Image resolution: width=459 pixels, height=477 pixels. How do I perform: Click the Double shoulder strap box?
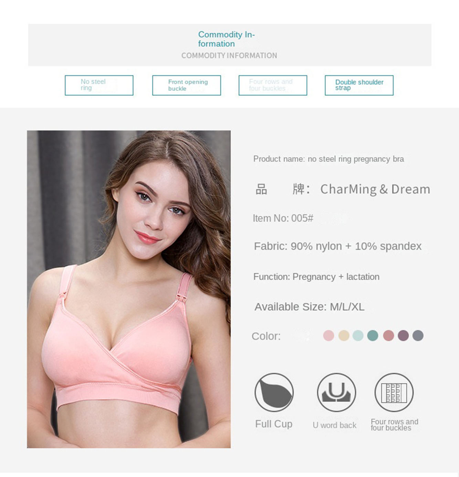click(x=359, y=85)
